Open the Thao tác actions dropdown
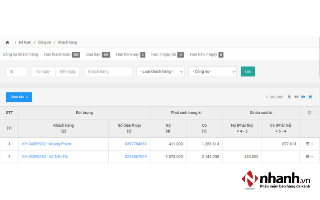This screenshot has width=320, height=200. pos(19,97)
